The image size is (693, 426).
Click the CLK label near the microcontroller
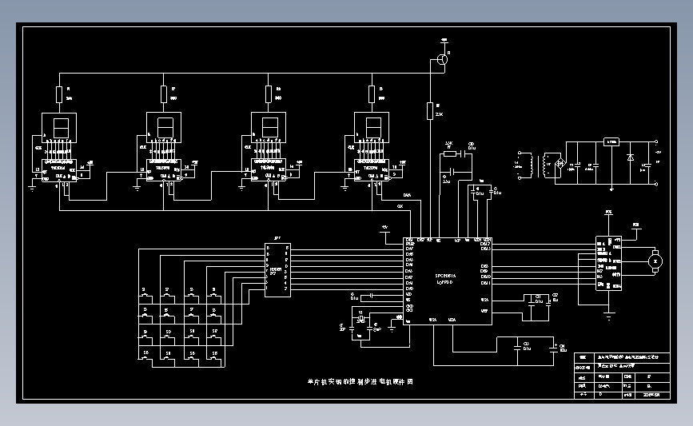coord(400,206)
